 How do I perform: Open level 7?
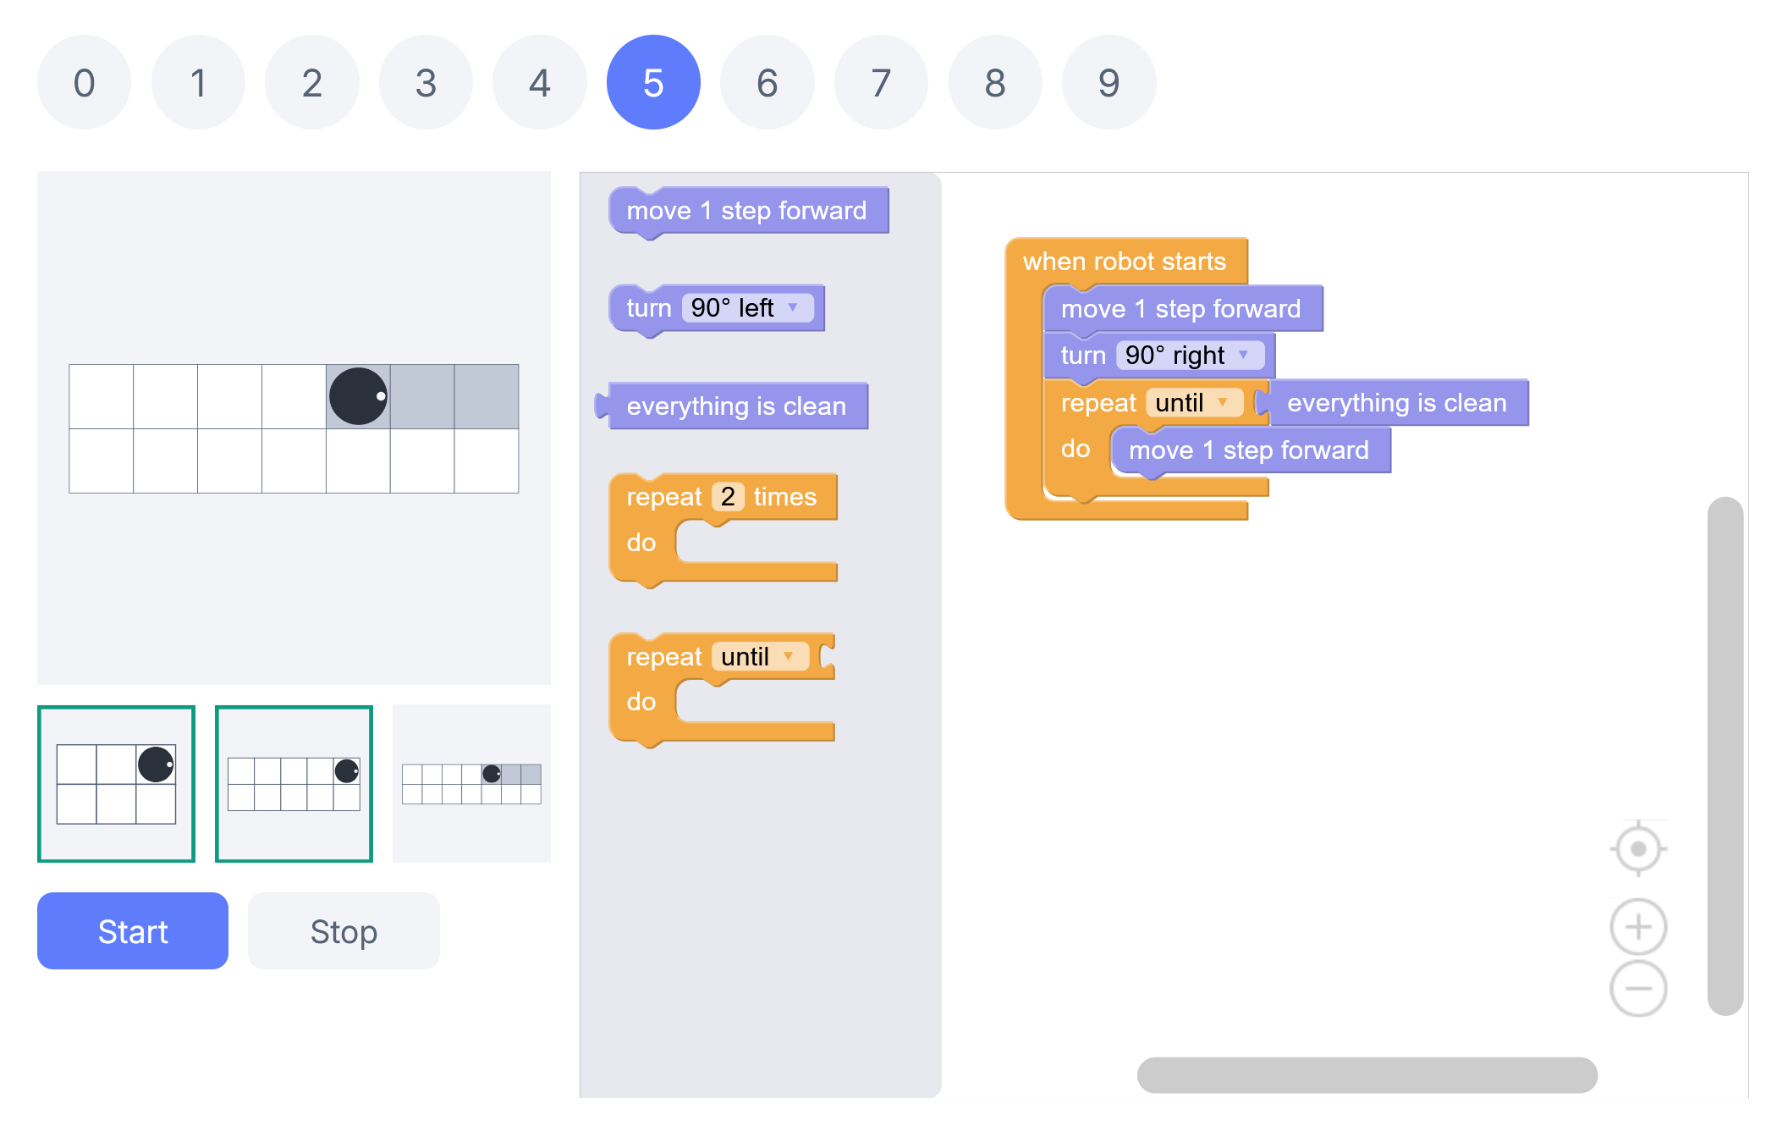pos(881,82)
